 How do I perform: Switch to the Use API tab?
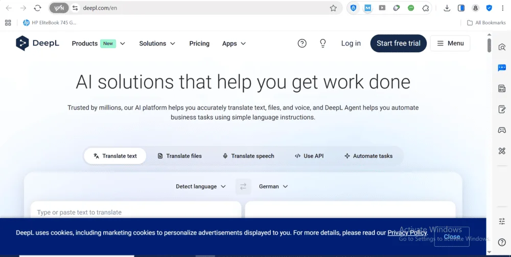click(309, 156)
